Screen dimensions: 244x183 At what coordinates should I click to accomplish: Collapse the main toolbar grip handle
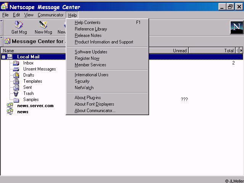click(x=2, y=27)
